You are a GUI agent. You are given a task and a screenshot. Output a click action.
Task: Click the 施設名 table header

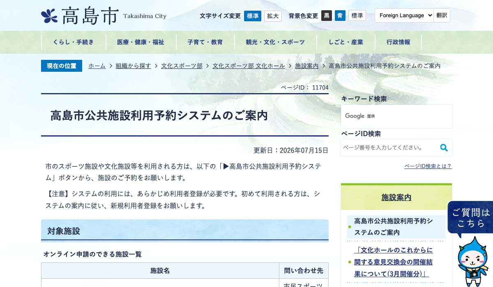tap(160, 271)
